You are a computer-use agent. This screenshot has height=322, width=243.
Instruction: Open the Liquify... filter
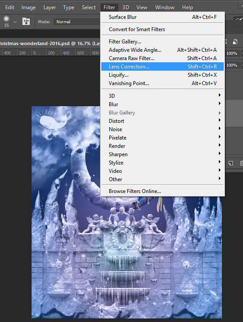click(162, 75)
